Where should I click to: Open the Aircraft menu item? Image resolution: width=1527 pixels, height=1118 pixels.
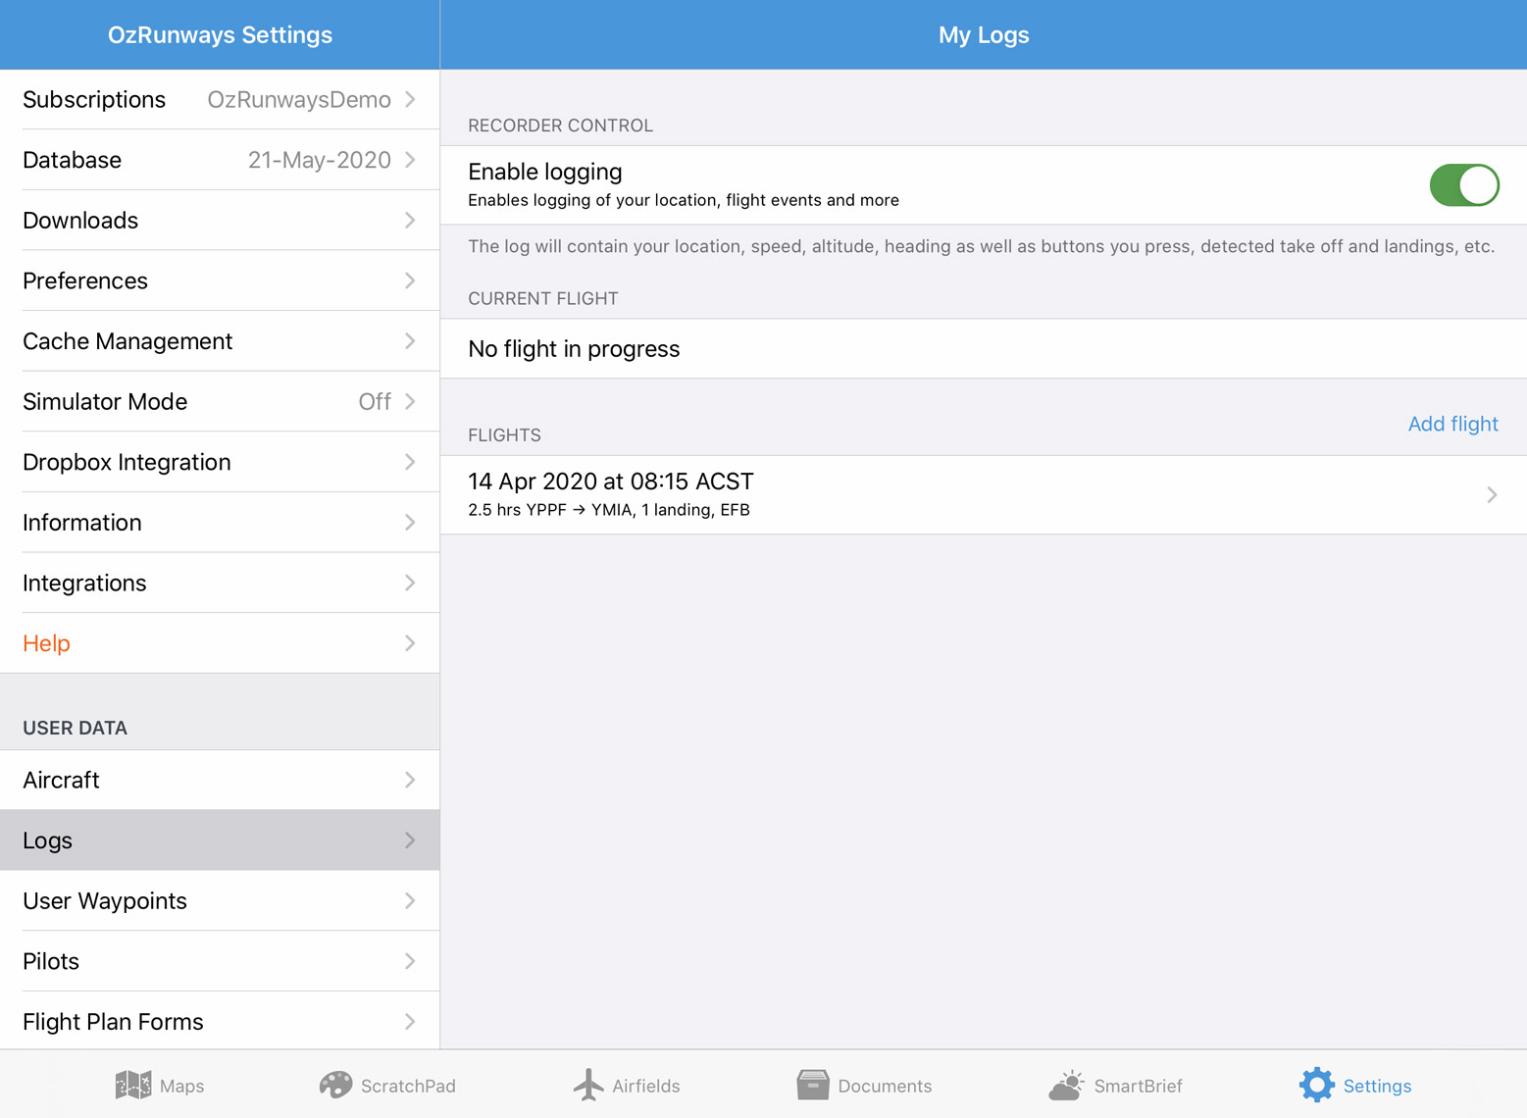click(220, 781)
